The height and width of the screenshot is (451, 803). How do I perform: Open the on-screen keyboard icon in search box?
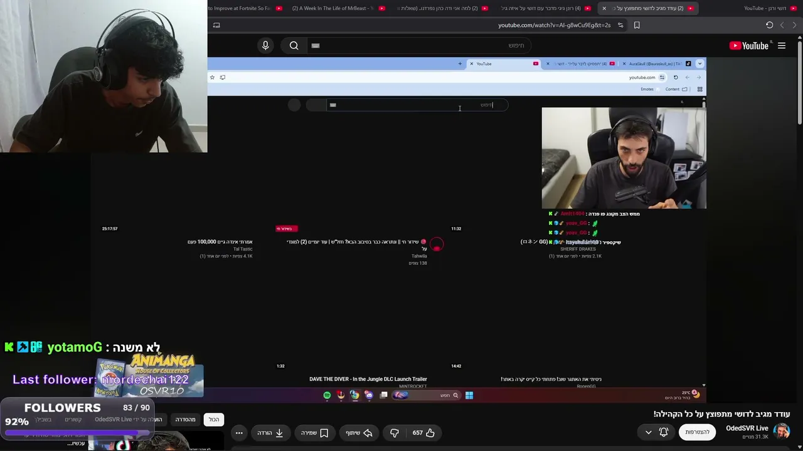click(316, 45)
